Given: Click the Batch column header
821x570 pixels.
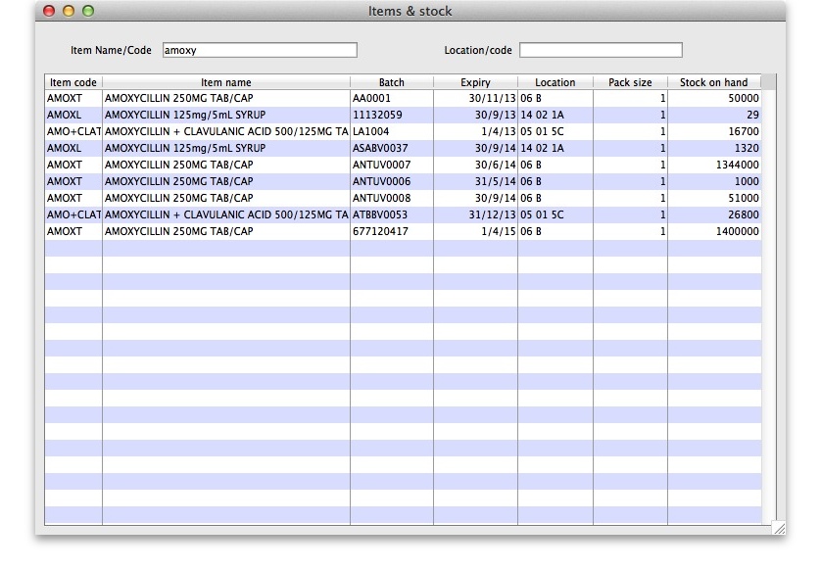Looking at the screenshot, I should click(x=391, y=82).
